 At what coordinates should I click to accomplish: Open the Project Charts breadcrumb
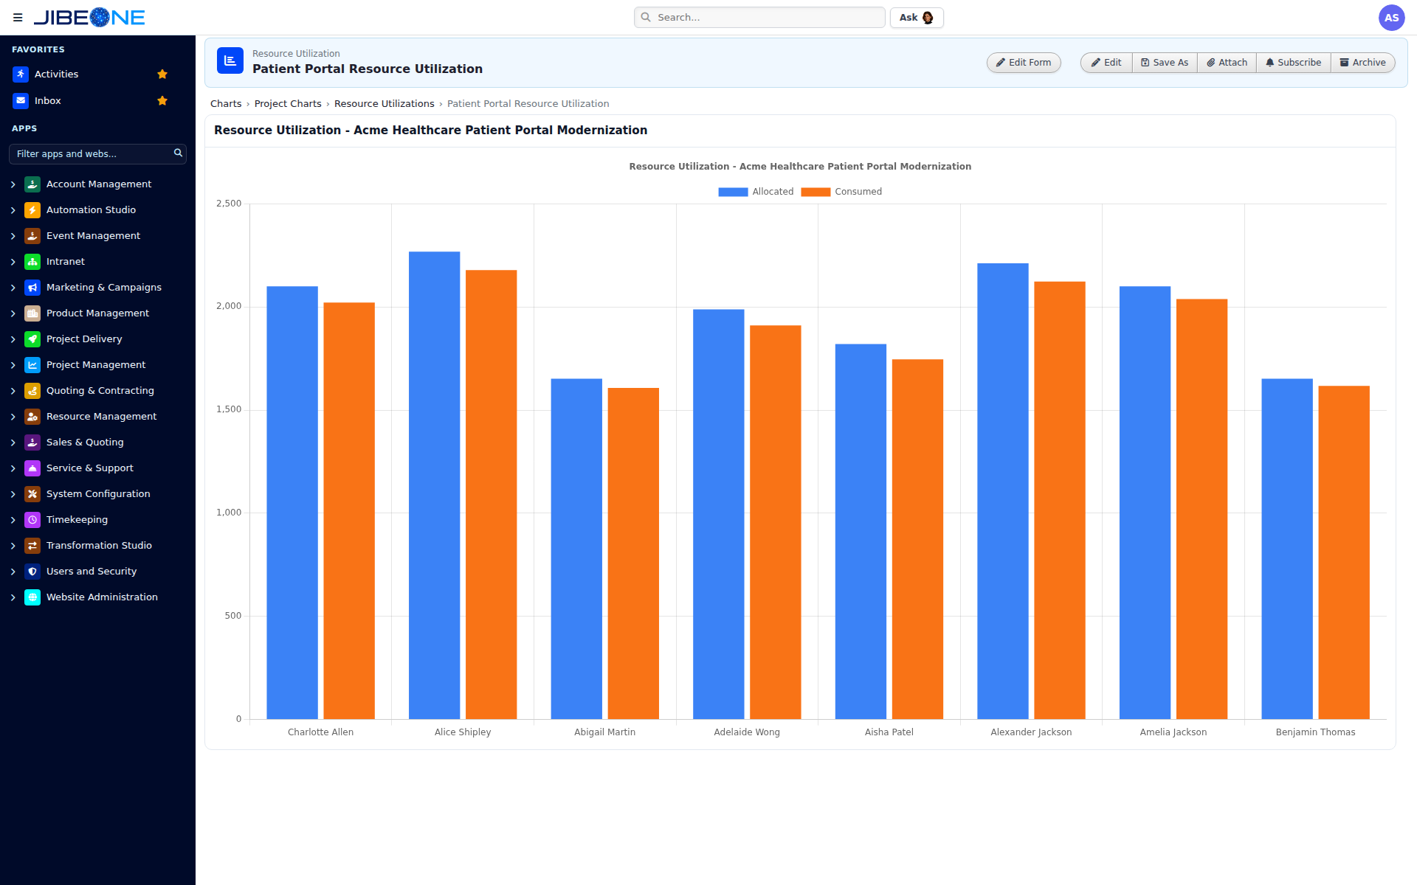[288, 104]
